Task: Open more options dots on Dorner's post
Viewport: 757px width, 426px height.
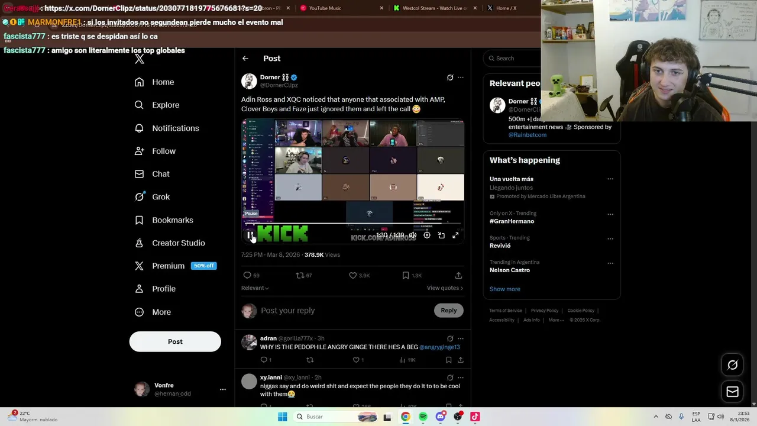Action: tap(461, 78)
